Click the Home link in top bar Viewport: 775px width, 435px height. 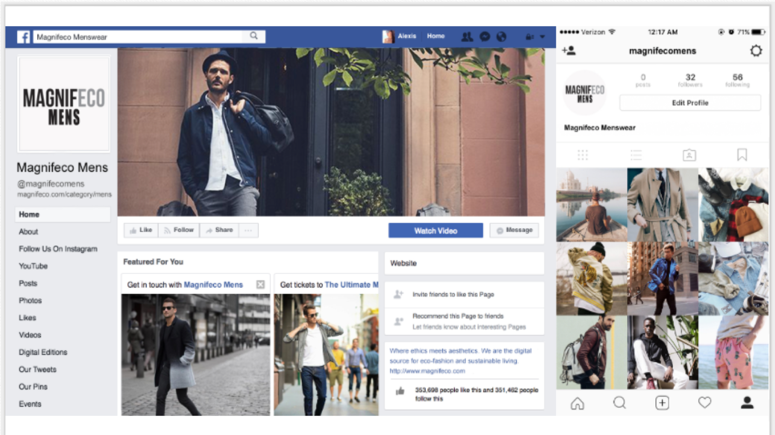(435, 36)
